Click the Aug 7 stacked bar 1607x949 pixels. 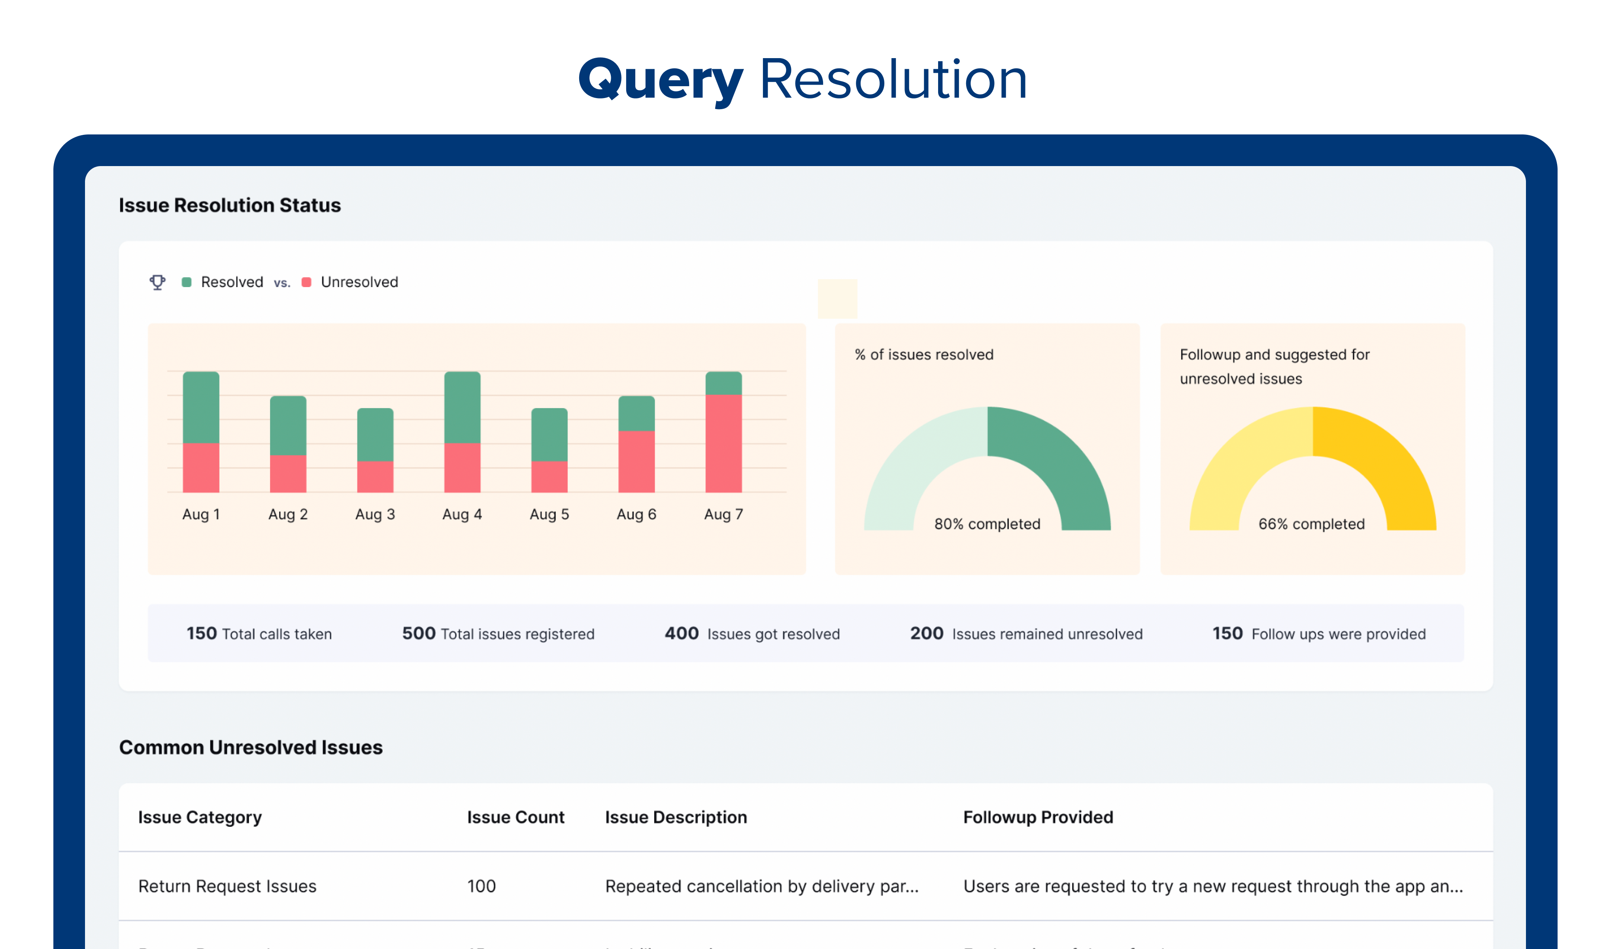pos(723,432)
